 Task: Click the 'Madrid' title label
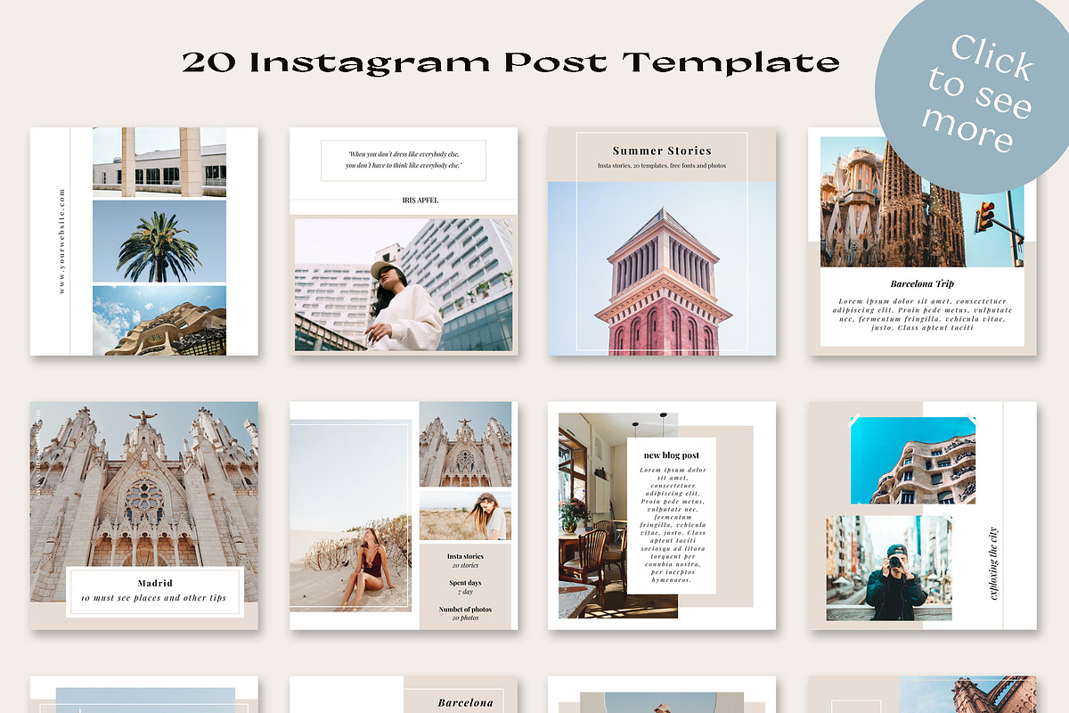(x=153, y=584)
